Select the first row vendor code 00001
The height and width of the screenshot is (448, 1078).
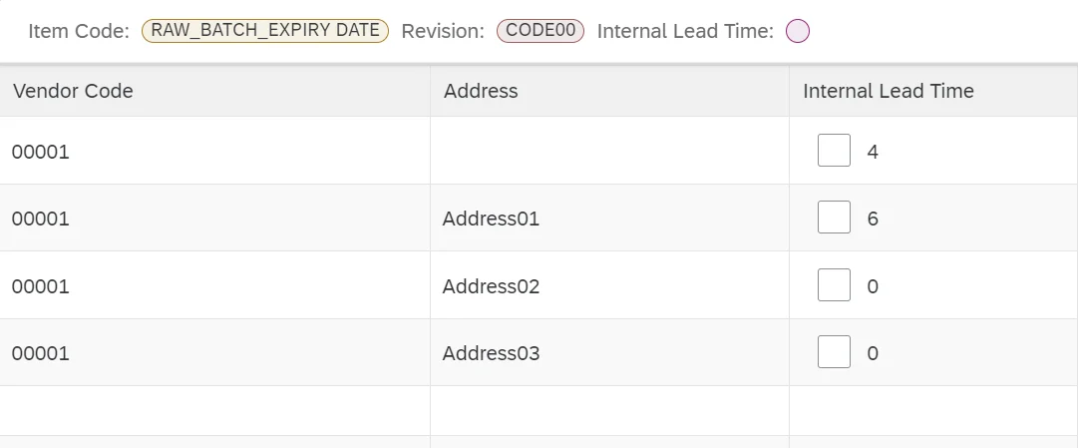41,153
